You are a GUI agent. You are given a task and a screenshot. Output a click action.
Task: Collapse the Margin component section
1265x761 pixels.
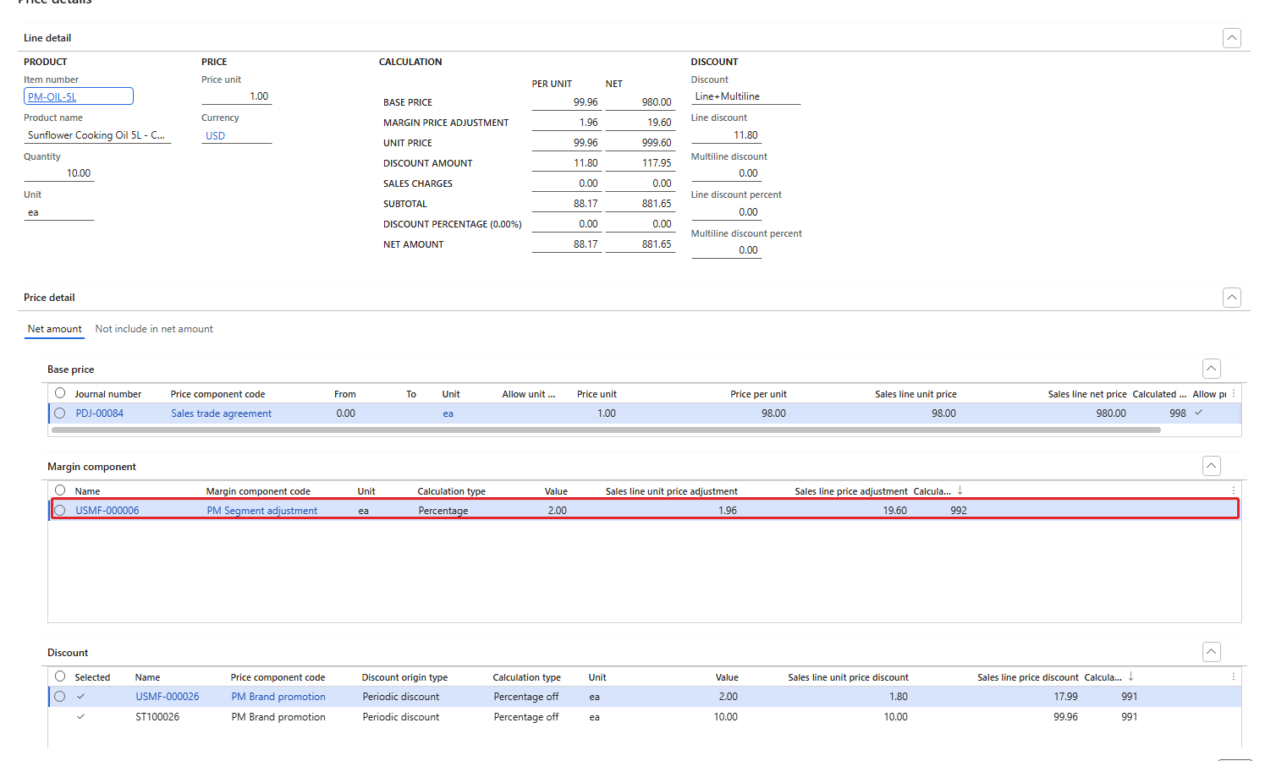tap(1212, 466)
